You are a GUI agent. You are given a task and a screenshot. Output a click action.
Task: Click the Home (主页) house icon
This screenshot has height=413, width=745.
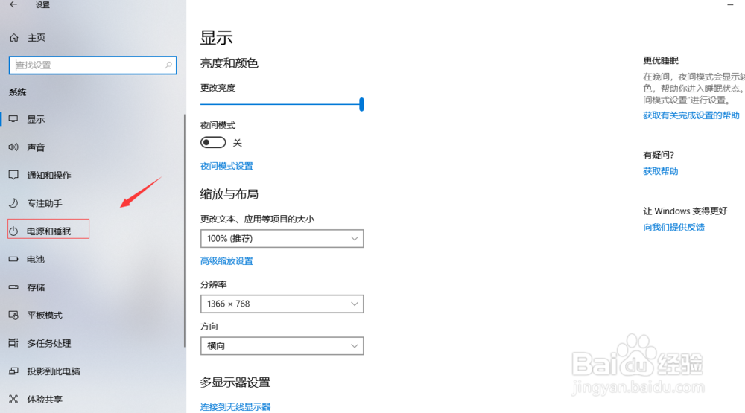13,37
